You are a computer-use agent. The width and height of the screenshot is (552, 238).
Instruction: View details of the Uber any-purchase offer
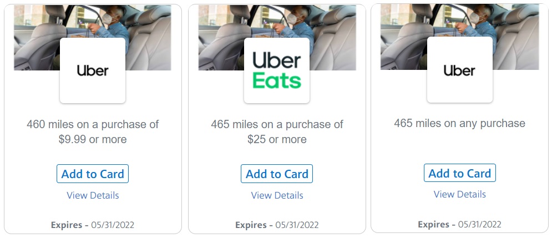point(459,194)
